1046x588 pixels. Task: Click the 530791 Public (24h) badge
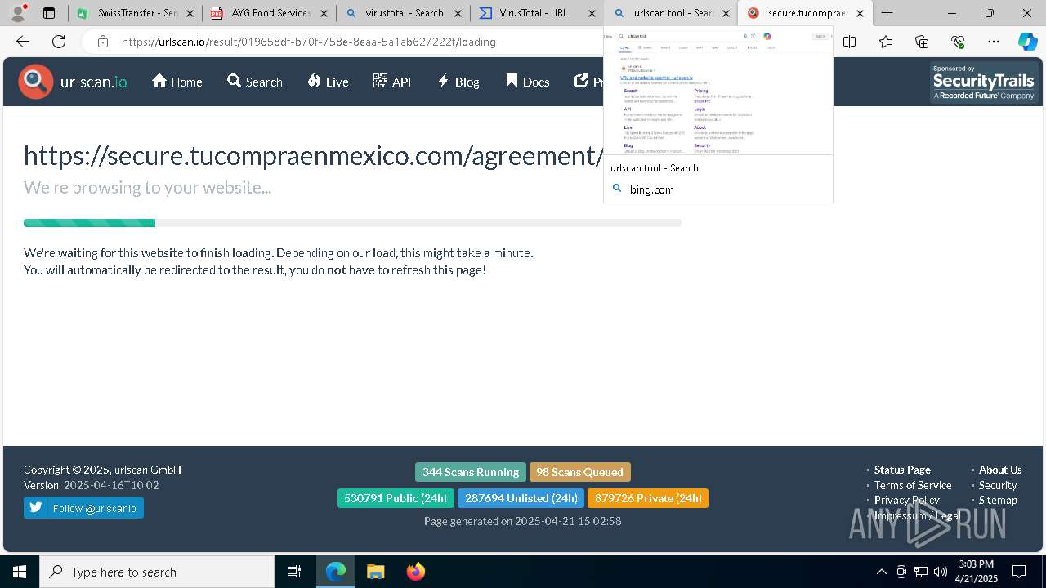coord(396,498)
